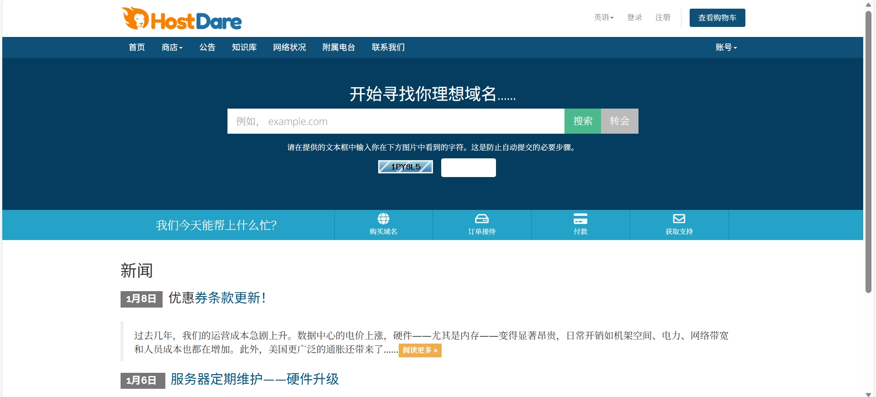Viewport: 876px width, 397px height.
Task: Open the 英语 language dropdown
Action: 604,17
